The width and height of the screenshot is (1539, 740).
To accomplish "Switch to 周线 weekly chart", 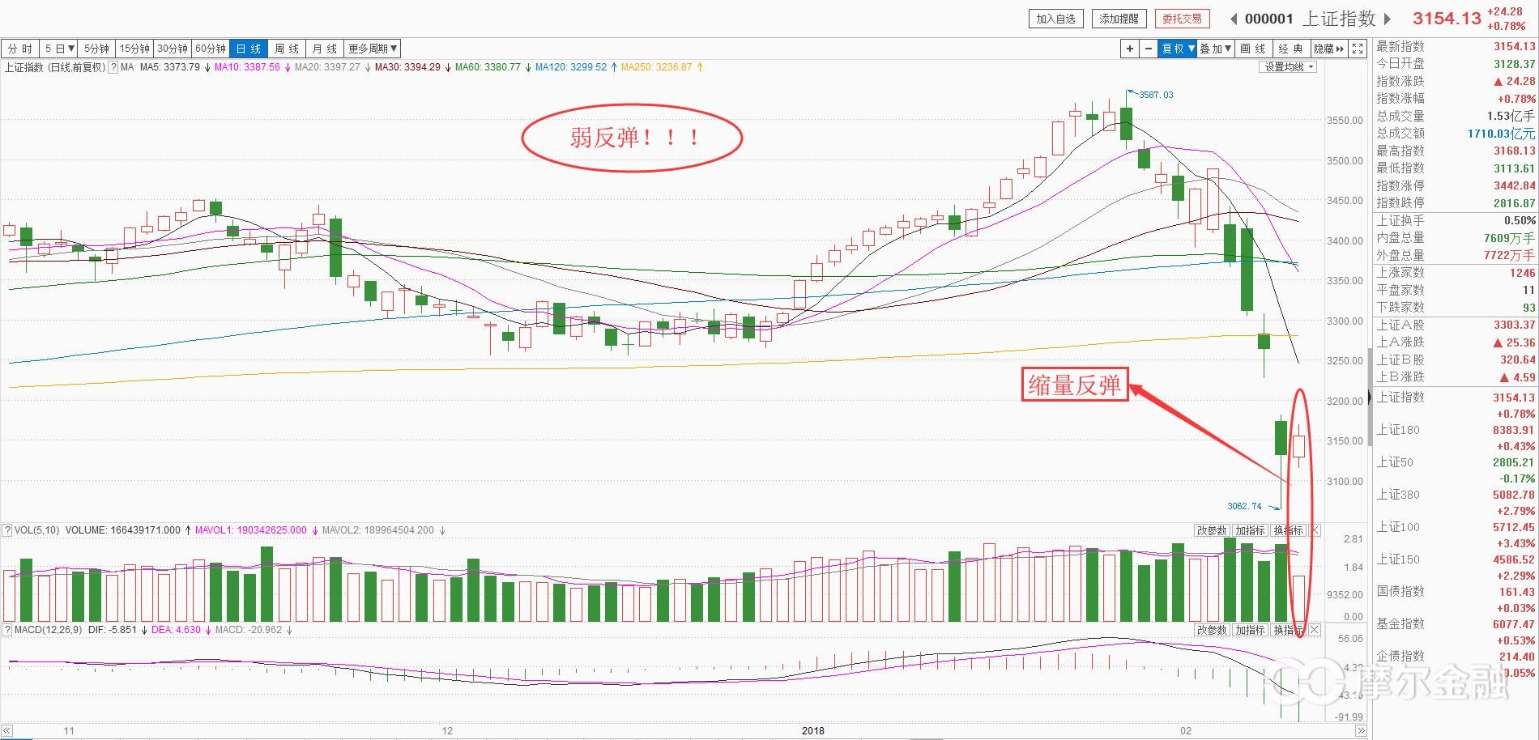I will click(x=287, y=49).
